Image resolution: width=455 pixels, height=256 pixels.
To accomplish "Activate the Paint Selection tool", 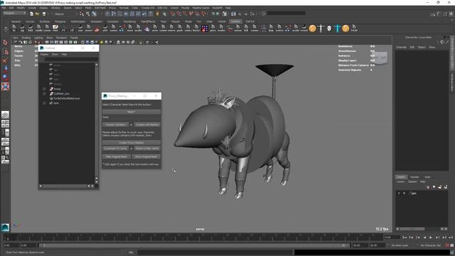I will pyautogui.click(x=5, y=60).
